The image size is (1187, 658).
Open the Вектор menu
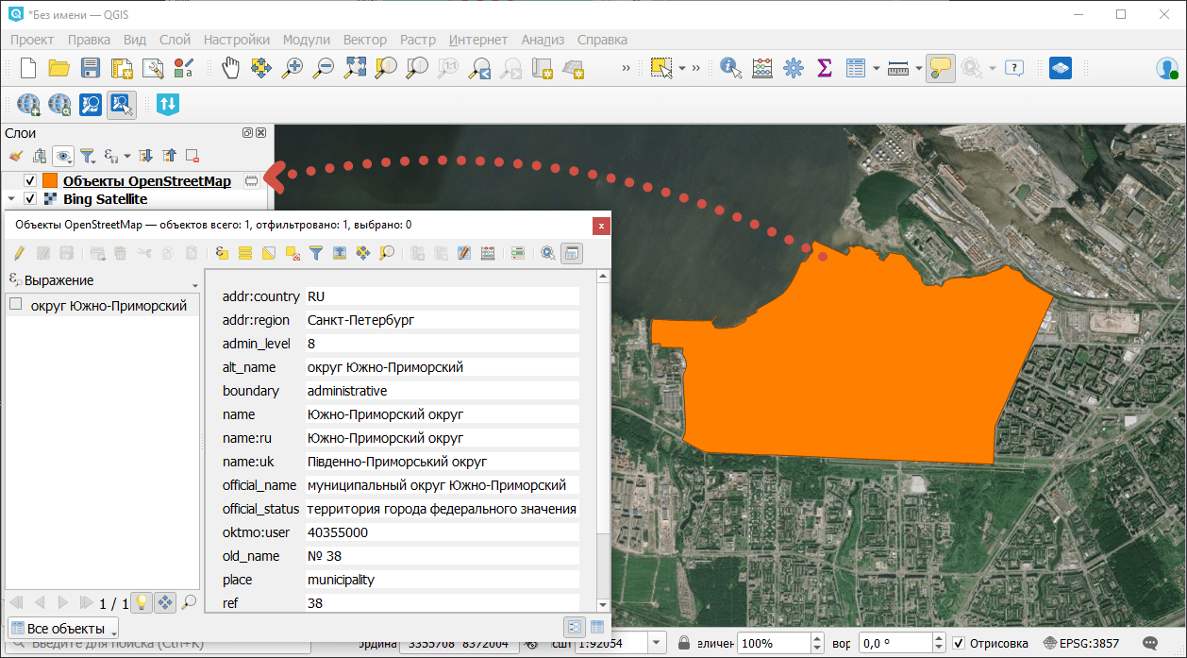pyautogui.click(x=364, y=40)
